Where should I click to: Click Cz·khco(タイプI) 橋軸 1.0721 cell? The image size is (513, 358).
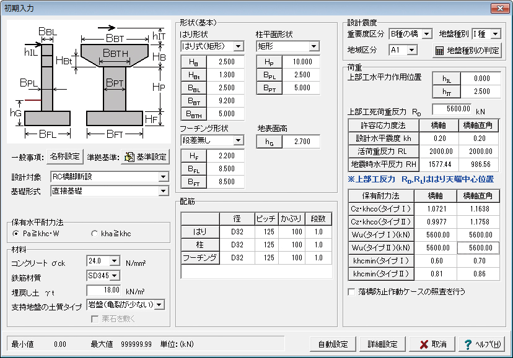pyautogui.click(x=436, y=209)
